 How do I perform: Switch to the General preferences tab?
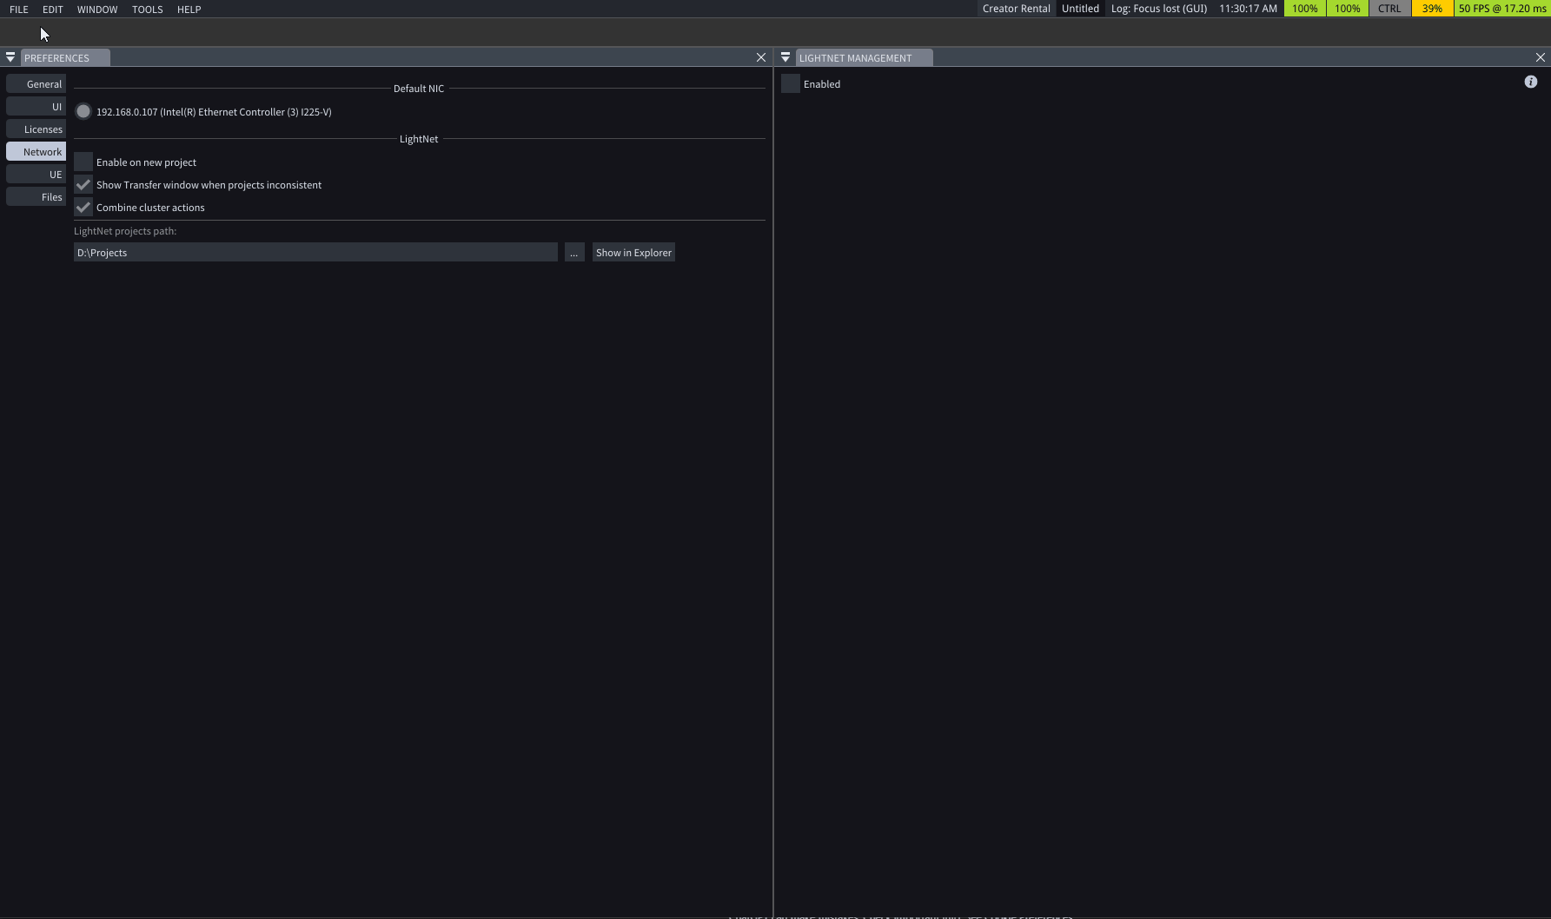click(36, 84)
